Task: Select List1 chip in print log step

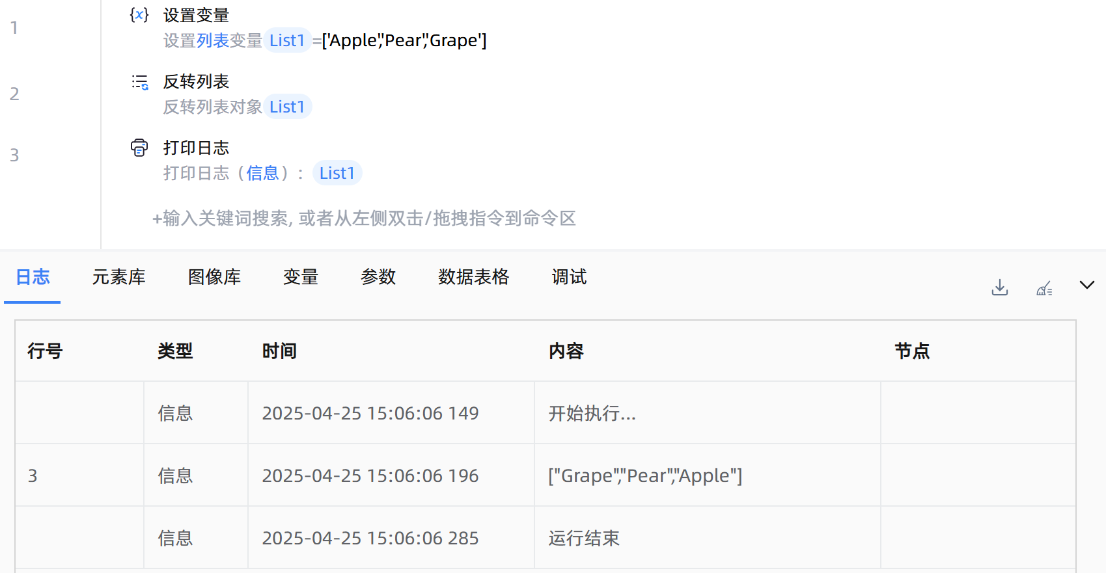Action: pyautogui.click(x=337, y=173)
